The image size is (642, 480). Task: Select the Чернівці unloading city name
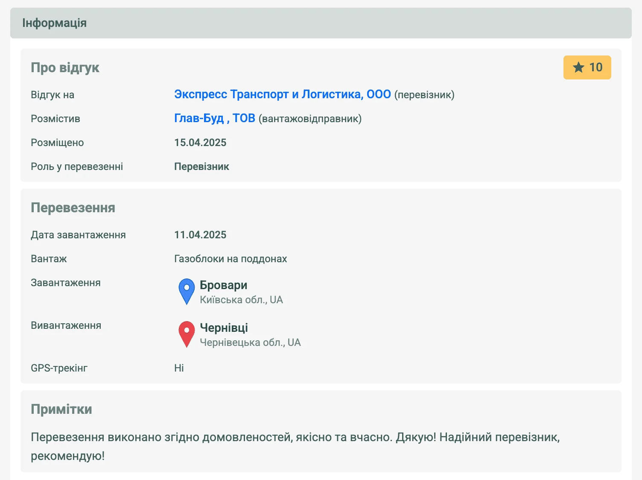224,328
